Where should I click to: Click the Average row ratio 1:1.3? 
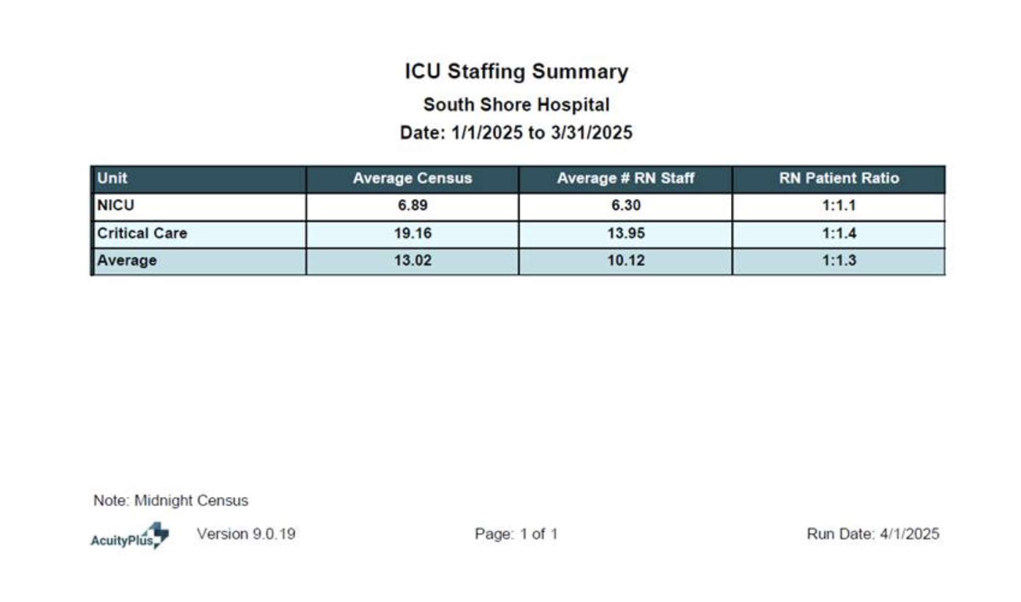[x=839, y=261]
